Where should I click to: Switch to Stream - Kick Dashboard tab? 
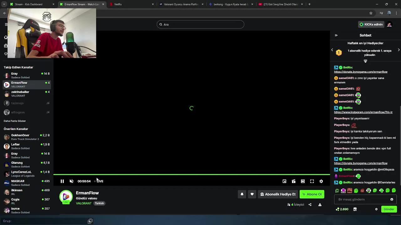pyautogui.click(x=32, y=4)
